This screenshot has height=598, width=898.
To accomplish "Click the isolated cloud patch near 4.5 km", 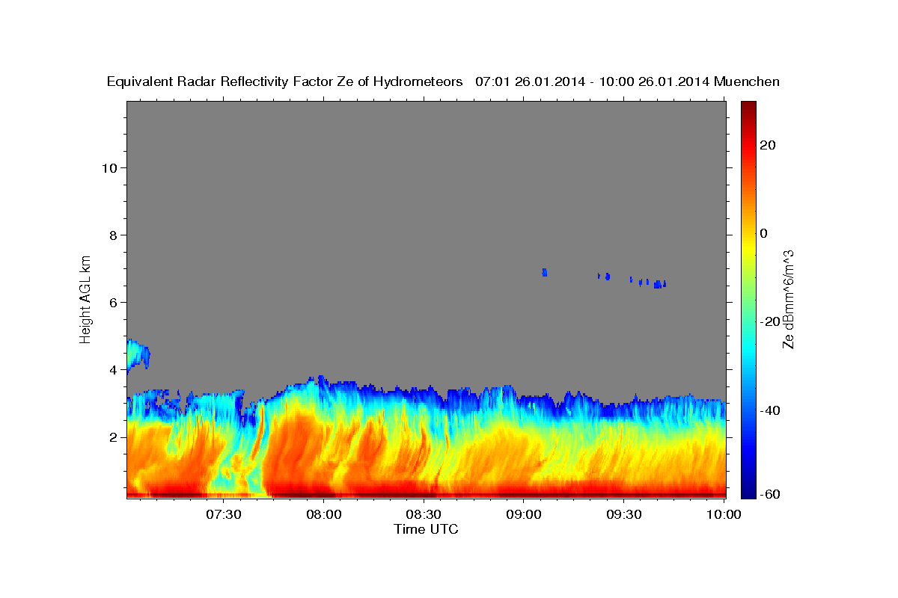I will (x=138, y=355).
